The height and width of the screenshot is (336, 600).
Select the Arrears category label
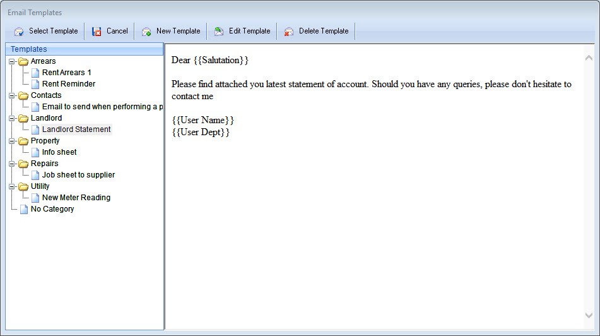point(44,61)
